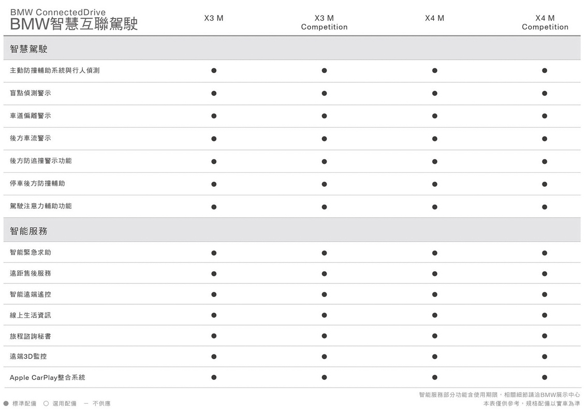Select the 後方車流警示 dot in base X4 M column
Screen dimensions: 586x414
pyautogui.click(x=435, y=139)
